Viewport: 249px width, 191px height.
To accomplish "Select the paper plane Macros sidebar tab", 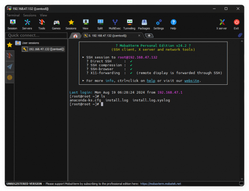I will point(10,66).
